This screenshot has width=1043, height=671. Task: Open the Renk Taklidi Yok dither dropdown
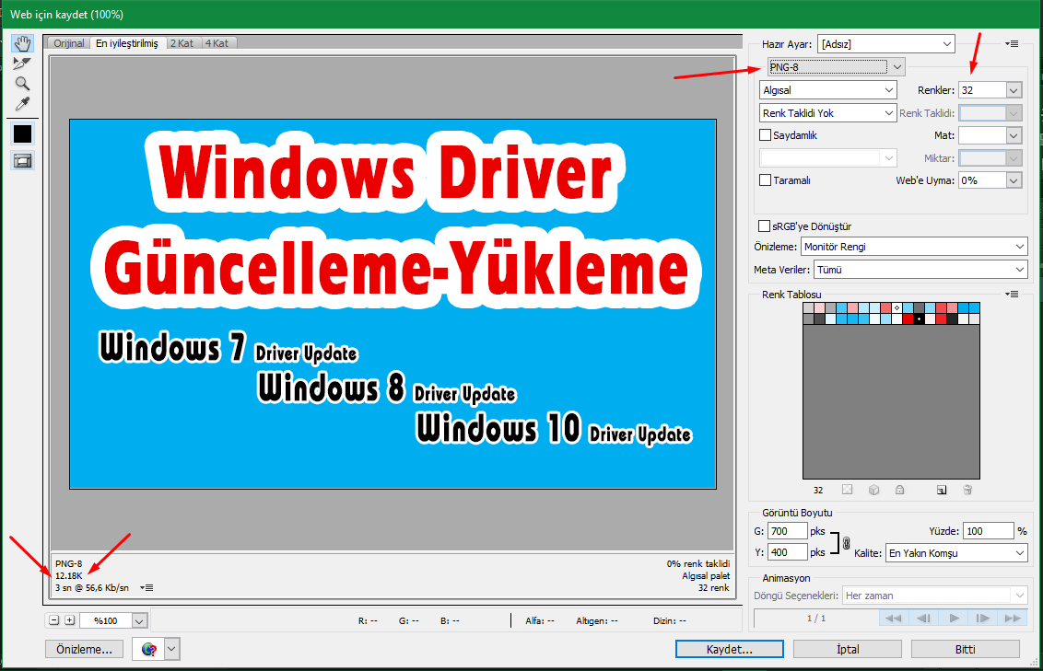[828, 113]
